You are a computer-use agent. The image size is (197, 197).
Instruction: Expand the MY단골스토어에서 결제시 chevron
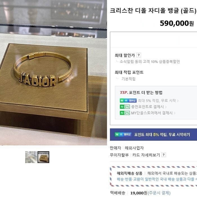(174, 113)
